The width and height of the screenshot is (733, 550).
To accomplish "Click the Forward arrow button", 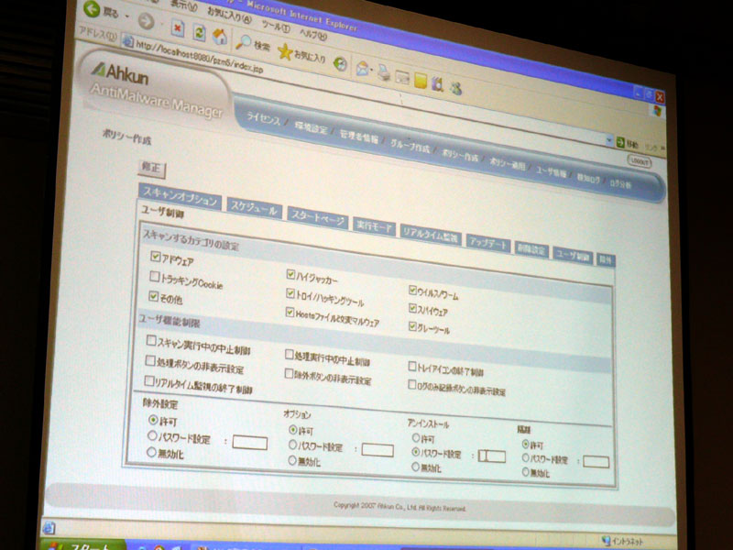I will tap(147, 20).
